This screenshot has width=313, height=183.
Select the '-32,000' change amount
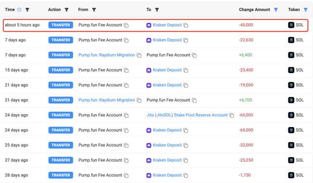point(246,145)
